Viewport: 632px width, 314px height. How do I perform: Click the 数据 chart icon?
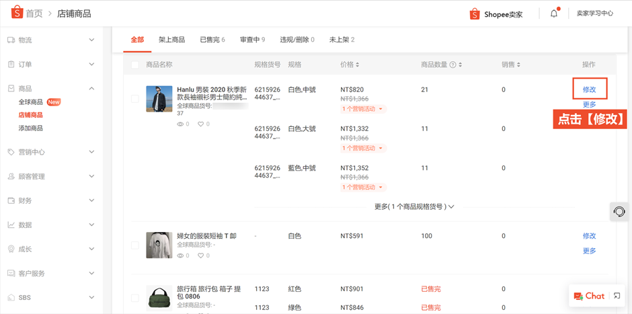click(11, 225)
